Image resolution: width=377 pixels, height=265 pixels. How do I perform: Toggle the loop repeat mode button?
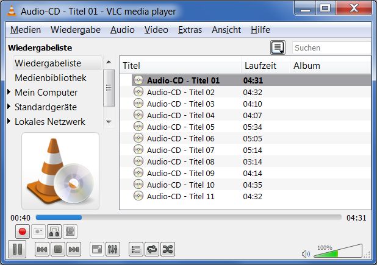[152, 249]
